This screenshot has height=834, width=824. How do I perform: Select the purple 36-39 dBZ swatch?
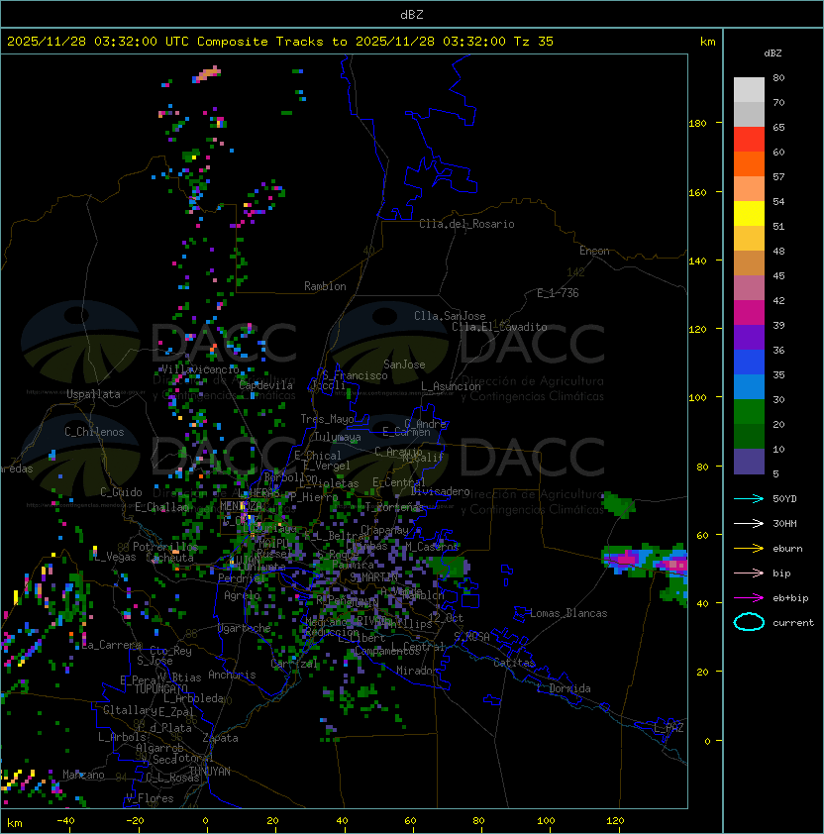click(749, 337)
